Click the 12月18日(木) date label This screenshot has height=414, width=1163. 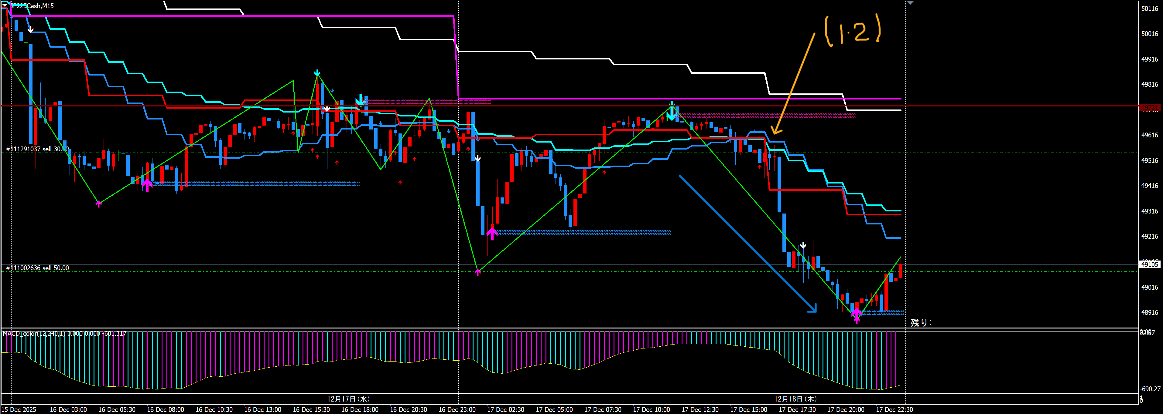(795, 399)
